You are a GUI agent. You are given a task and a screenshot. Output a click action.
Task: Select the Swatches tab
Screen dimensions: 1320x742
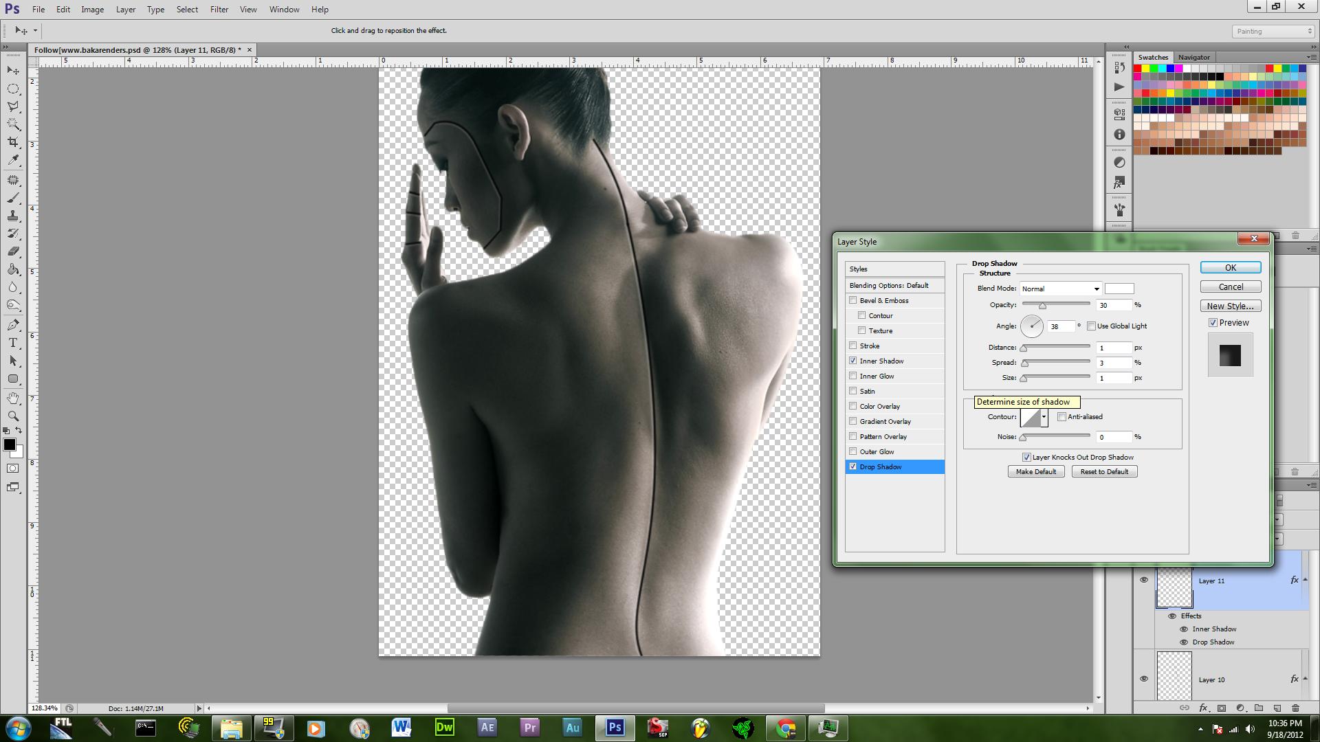tap(1153, 57)
